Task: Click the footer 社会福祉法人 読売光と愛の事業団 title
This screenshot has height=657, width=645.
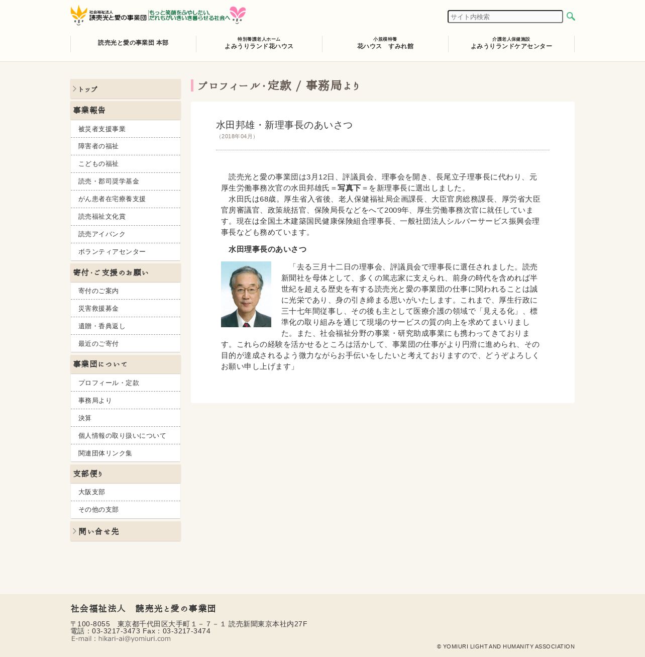Action: point(143,609)
